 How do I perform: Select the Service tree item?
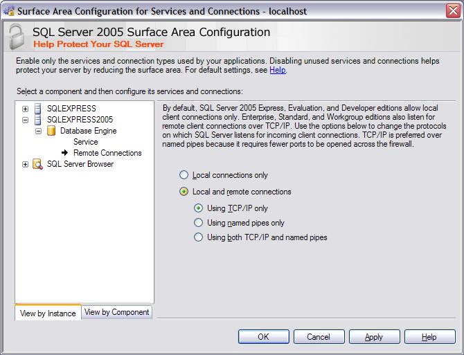pos(86,142)
